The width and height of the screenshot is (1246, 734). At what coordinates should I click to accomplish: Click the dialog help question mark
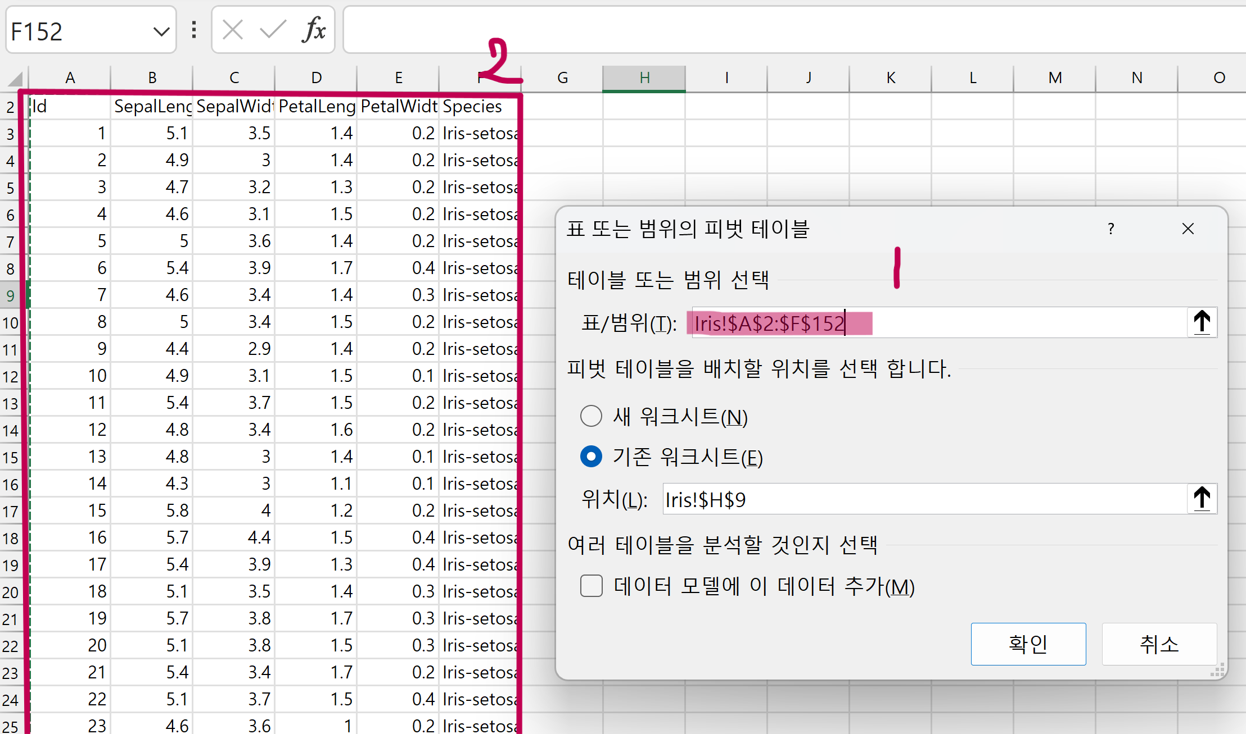pyautogui.click(x=1110, y=229)
